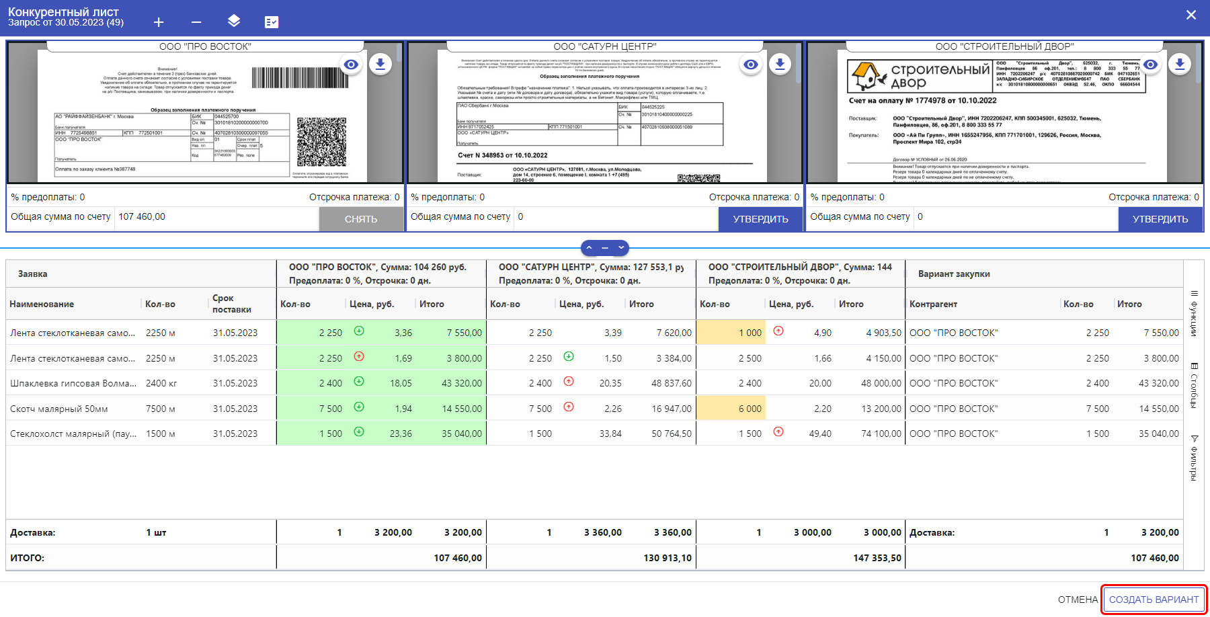Toggle the eye icon on САТУРН ЦЕНТР invoice
The width and height of the screenshot is (1210, 617).
coord(751,65)
